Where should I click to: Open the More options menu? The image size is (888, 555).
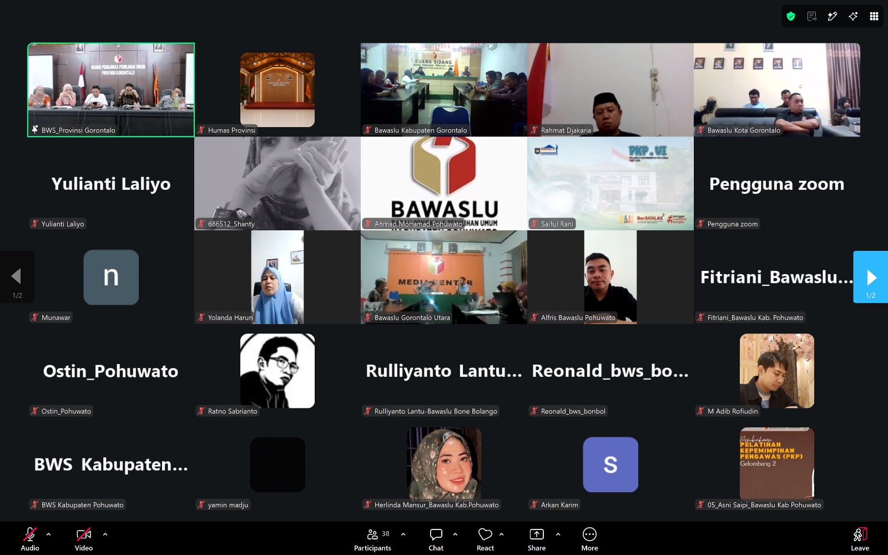pyautogui.click(x=589, y=539)
